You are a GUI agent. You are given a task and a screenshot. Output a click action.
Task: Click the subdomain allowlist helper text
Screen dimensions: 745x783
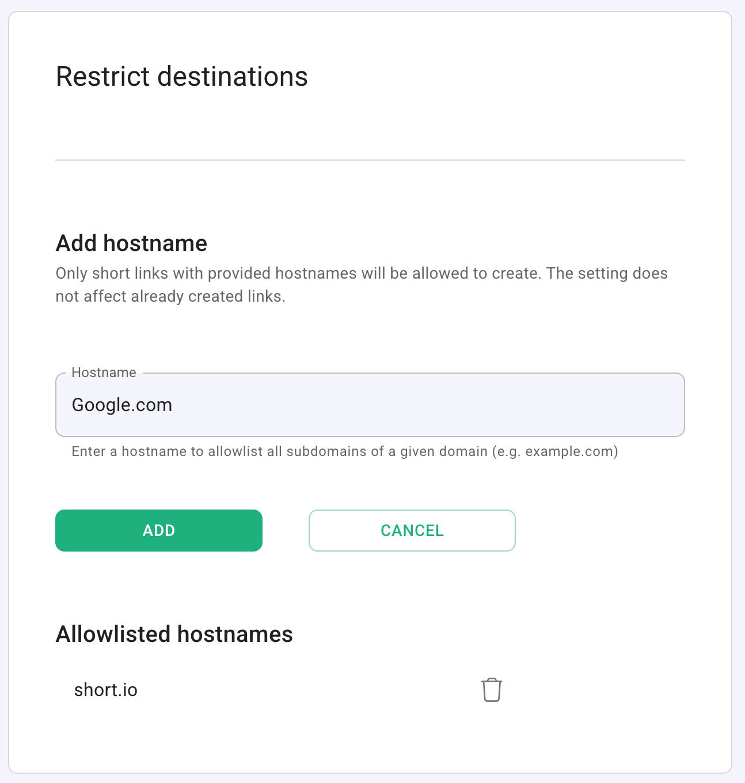point(344,451)
